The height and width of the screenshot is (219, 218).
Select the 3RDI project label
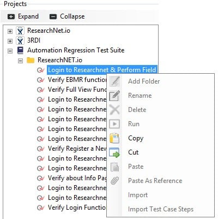(34, 40)
